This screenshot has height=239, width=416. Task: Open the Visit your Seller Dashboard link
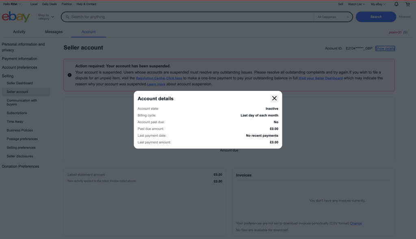(321, 78)
